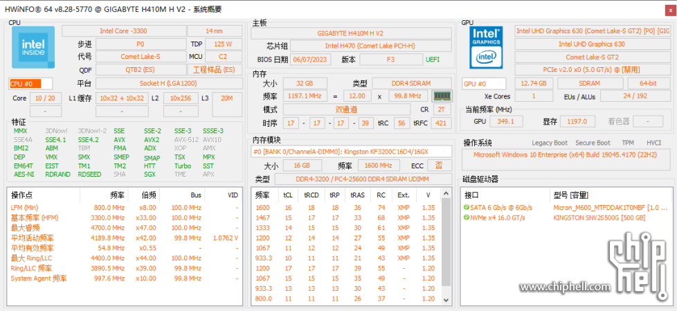The image size is (677, 311).
Task: Open the GPU #0 selector dropdown
Action: click(x=484, y=84)
